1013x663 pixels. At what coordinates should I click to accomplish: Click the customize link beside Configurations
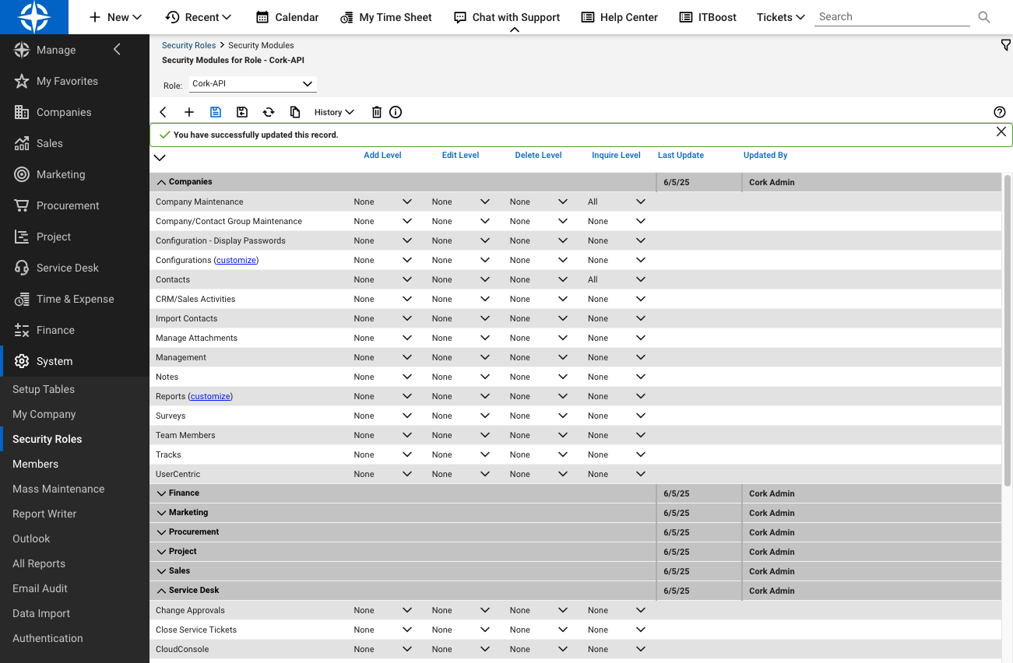point(236,260)
